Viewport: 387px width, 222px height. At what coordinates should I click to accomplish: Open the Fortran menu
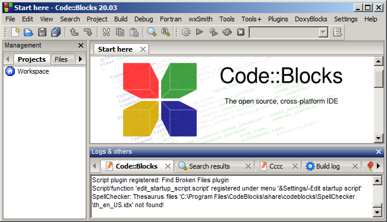[x=171, y=19]
